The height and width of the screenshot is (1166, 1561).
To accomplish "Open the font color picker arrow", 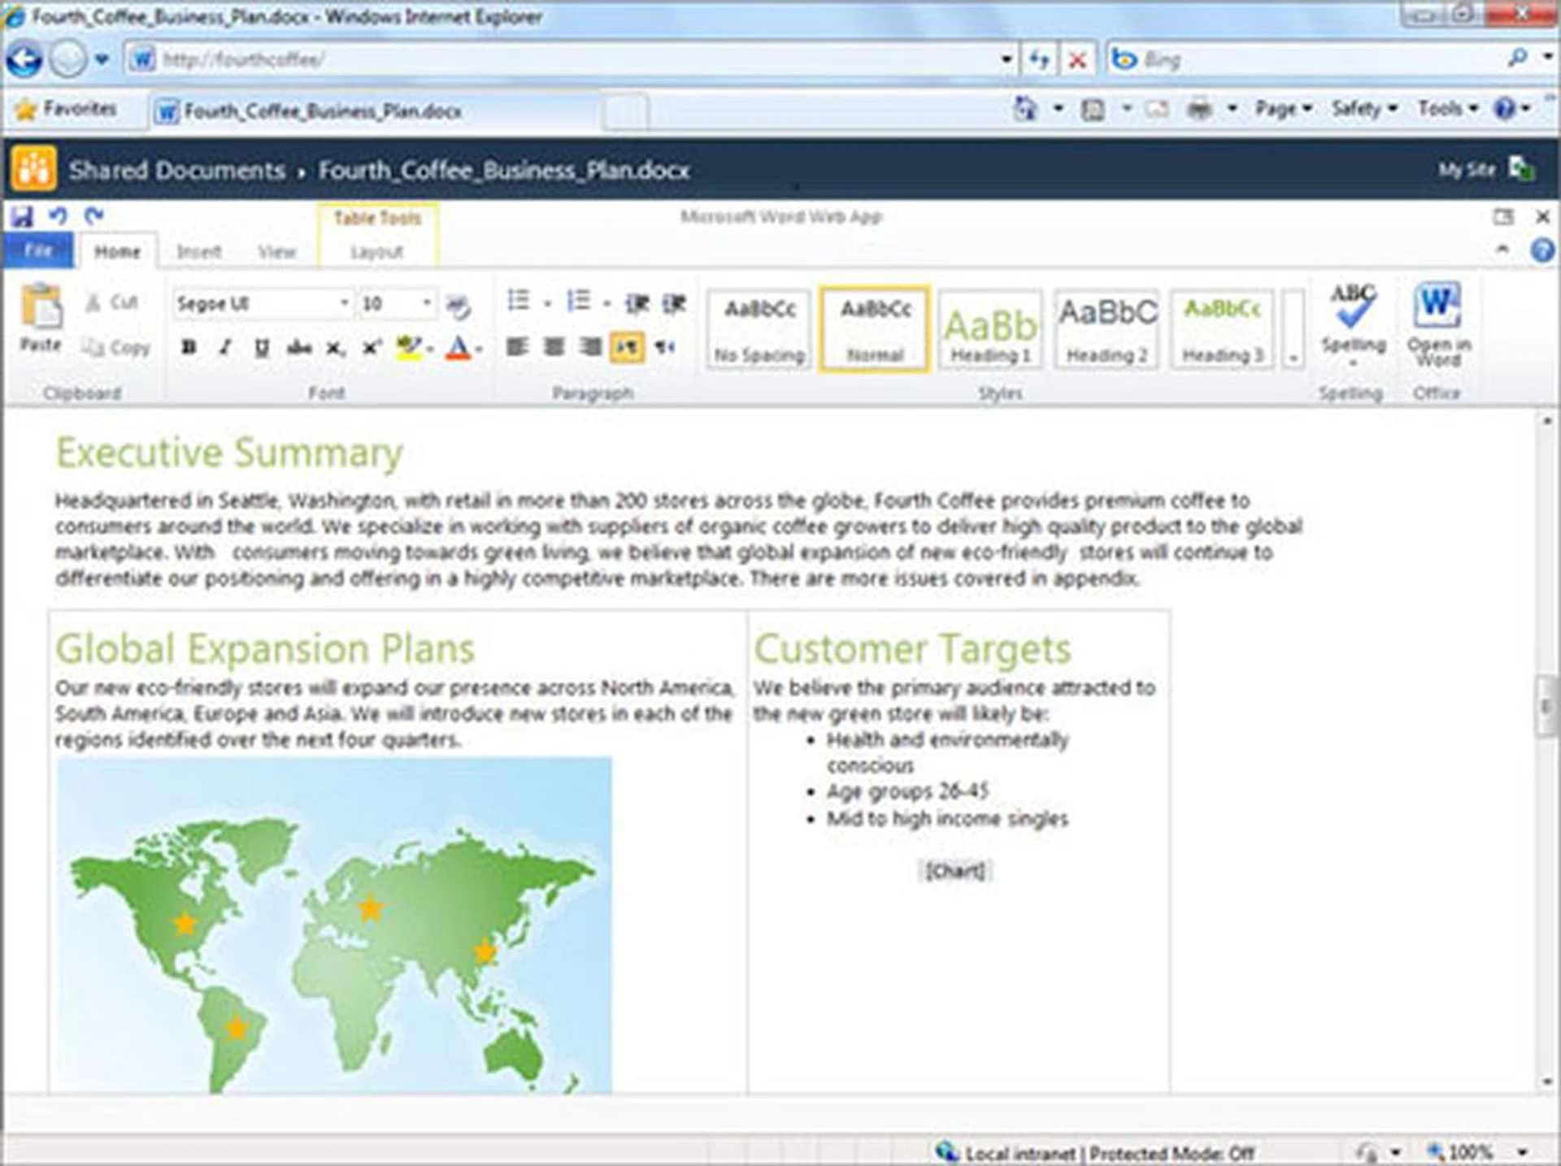I will (x=480, y=349).
